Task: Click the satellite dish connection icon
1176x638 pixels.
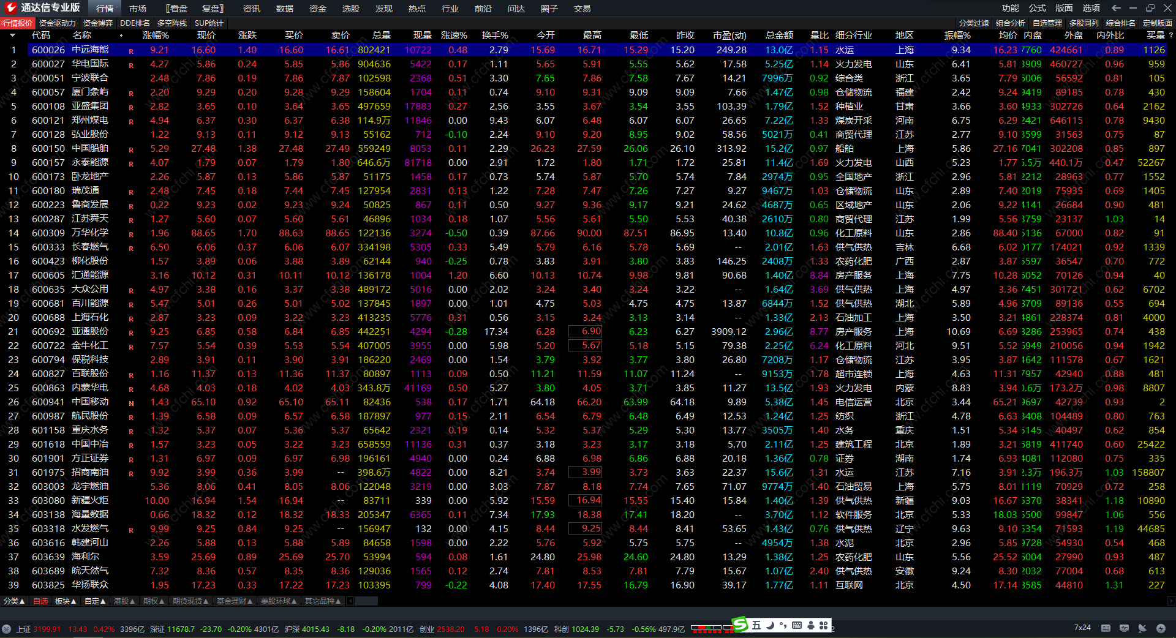Action: 1142,628
